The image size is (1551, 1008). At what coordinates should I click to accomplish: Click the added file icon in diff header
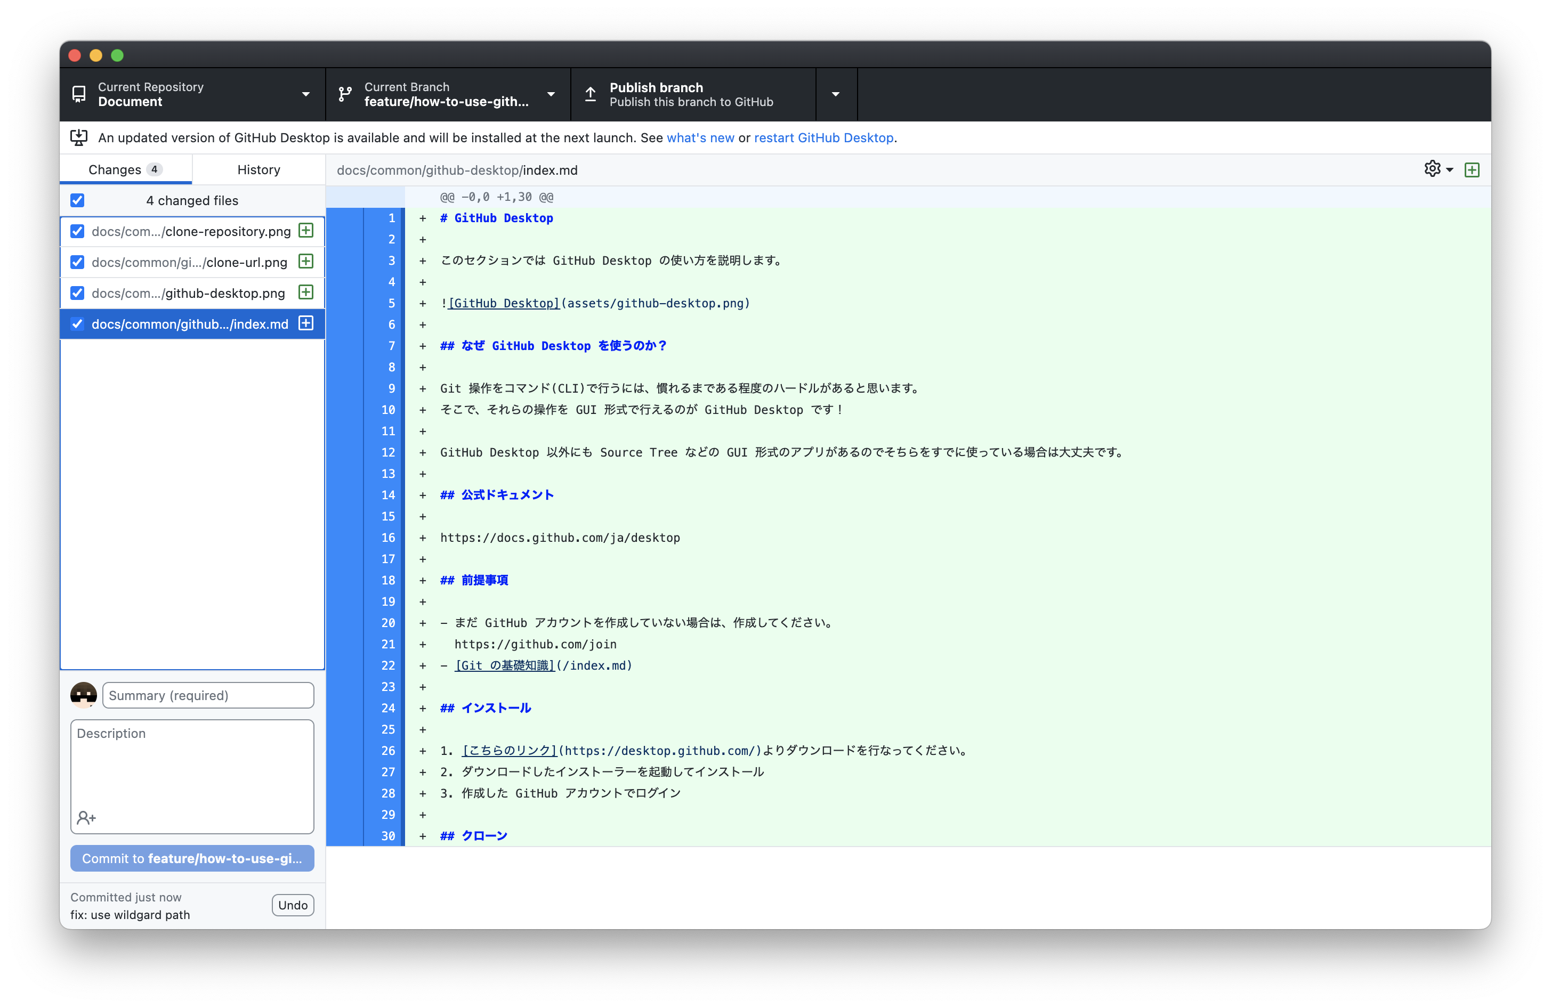click(1472, 170)
